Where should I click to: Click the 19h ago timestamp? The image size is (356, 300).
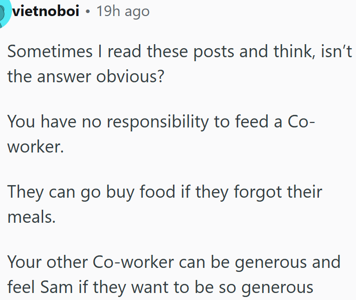[x=123, y=12]
